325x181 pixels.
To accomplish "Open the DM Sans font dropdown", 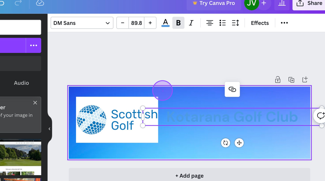I will [x=82, y=23].
